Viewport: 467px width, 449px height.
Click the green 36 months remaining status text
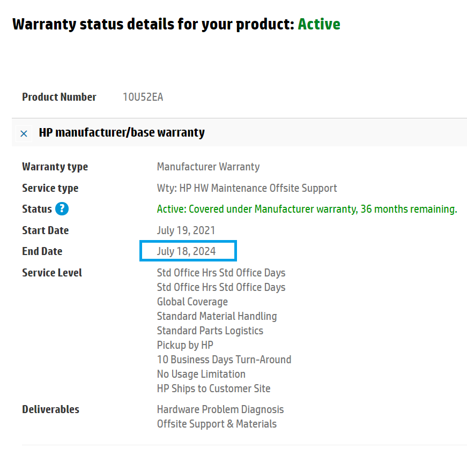pyautogui.click(x=307, y=209)
